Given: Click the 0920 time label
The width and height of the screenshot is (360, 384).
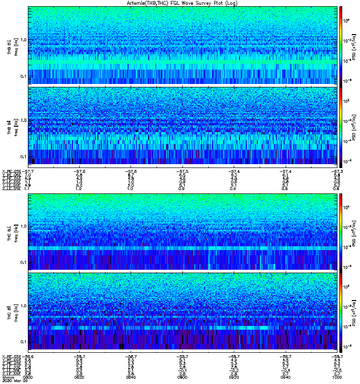Looking at the screenshot, I should pos(234,377).
